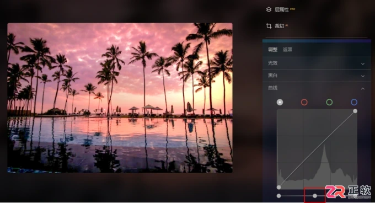Switch to the 调整 tab

tap(272, 50)
